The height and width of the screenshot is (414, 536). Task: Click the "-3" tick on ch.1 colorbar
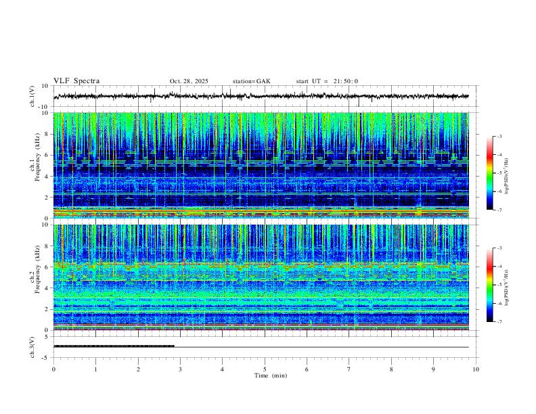pyautogui.click(x=499, y=136)
